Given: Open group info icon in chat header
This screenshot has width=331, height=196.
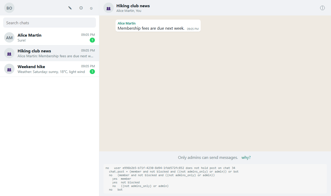Looking at the screenshot, I should click(322, 8).
